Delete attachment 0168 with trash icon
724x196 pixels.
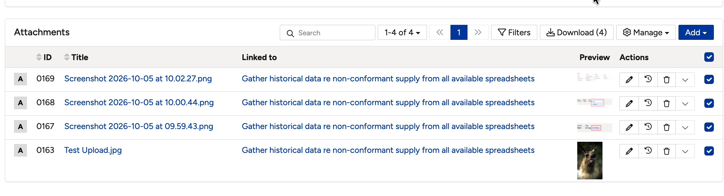click(x=667, y=104)
